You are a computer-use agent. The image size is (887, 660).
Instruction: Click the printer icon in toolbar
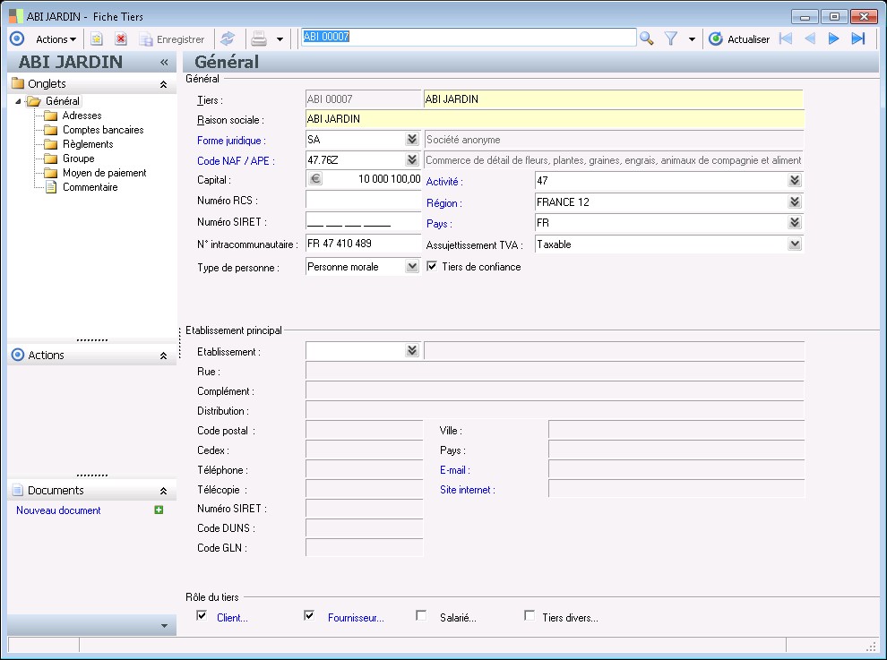click(x=259, y=39)
